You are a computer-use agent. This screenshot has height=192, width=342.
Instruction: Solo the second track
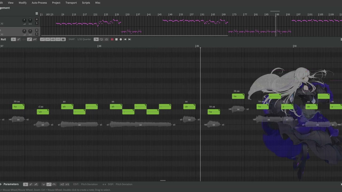37,34
